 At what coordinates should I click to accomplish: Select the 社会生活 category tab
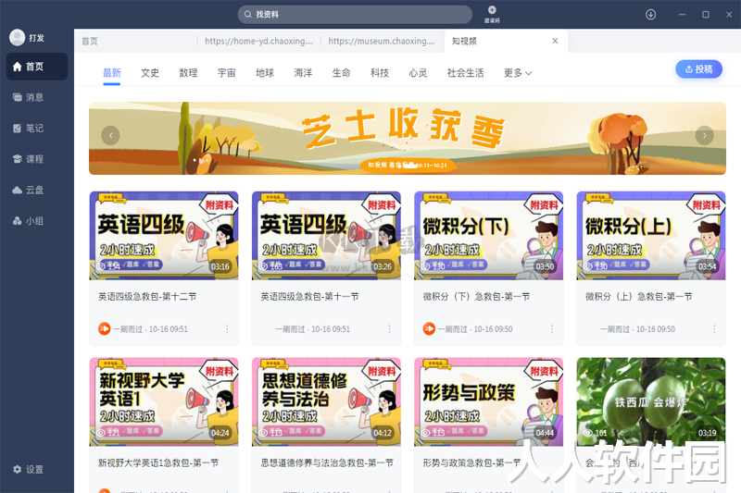(466, 73)
